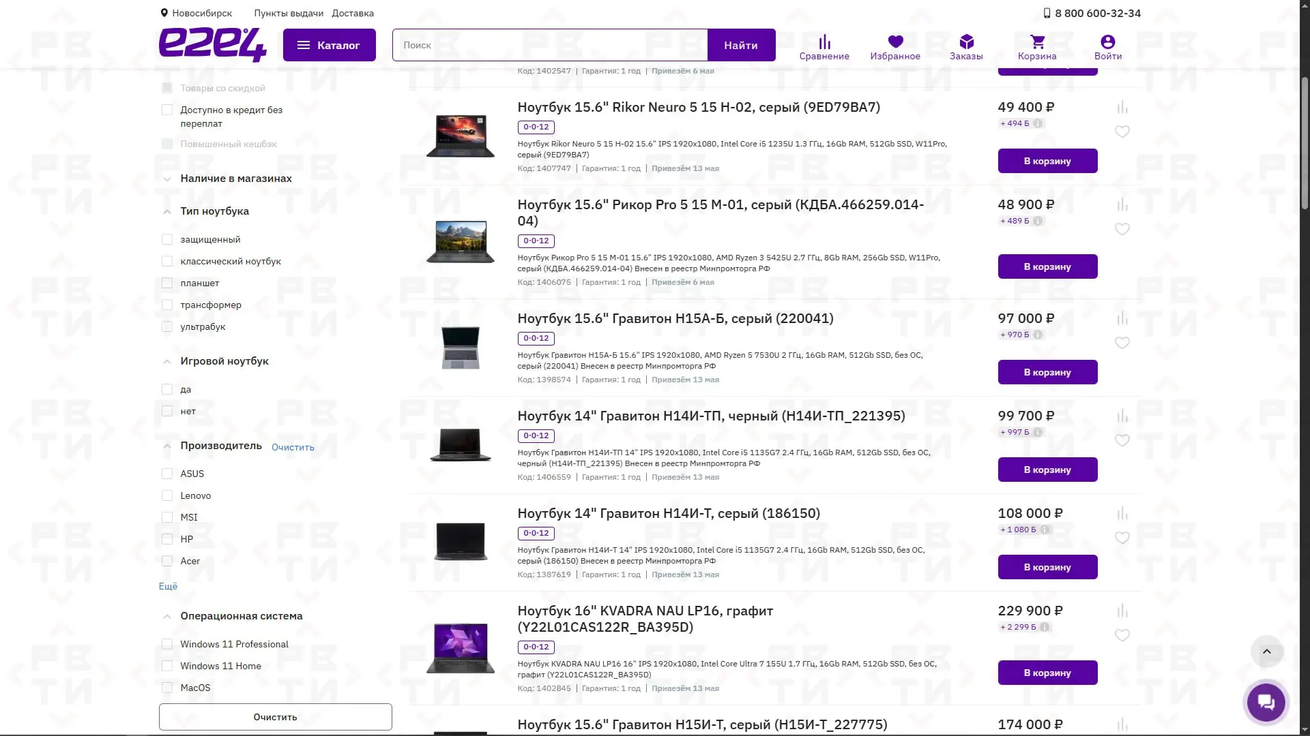This screenshot has width=1310, height=736.
Task: Favorite the Рикор Pro 5 15 M-01 laptop
Action: [1122, 229]
